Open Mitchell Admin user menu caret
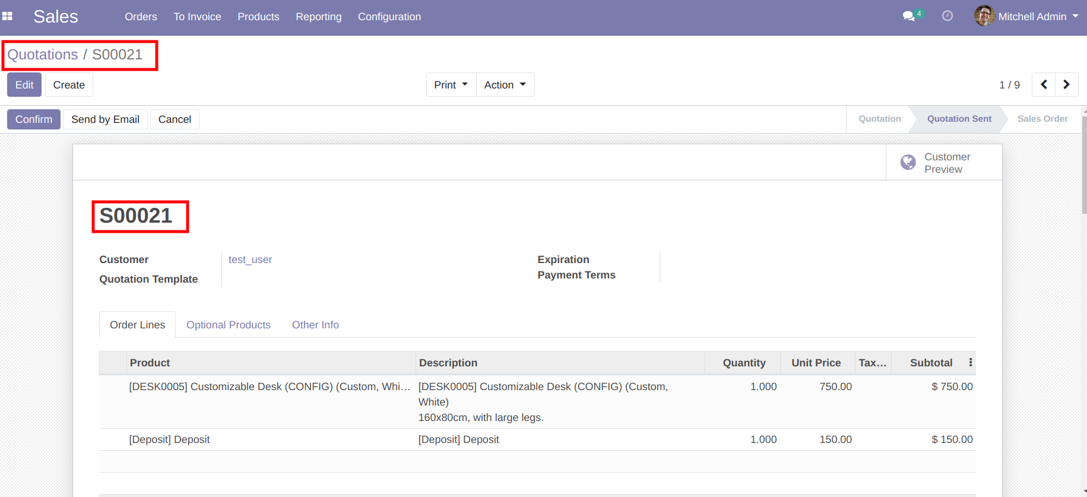The height and width of the screenshot is (497, 1087). (1075, 17)
